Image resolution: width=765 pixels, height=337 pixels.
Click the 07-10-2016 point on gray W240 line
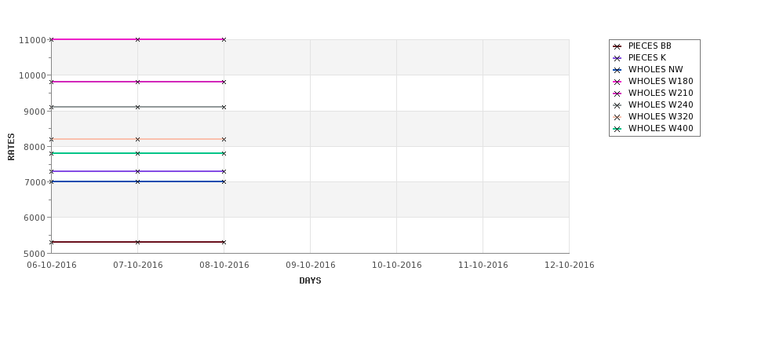(x=137, y=107)
